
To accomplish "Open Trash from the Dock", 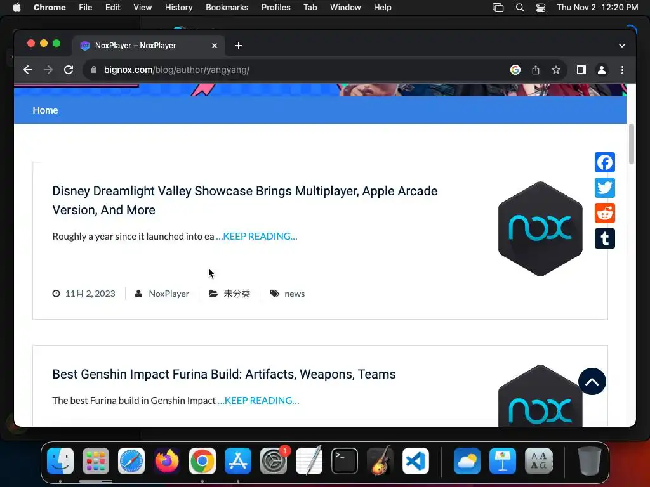I will 590,461.
